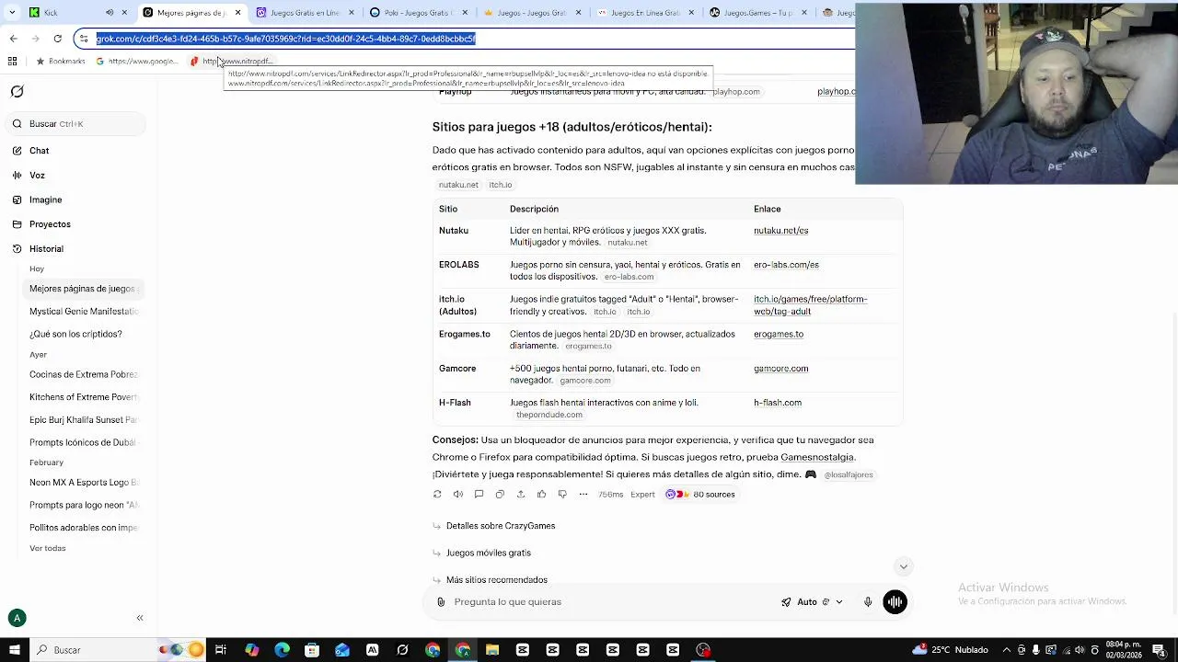Give the response a thumbs down
1178x662 pixels.
click(x=562, y=495)
